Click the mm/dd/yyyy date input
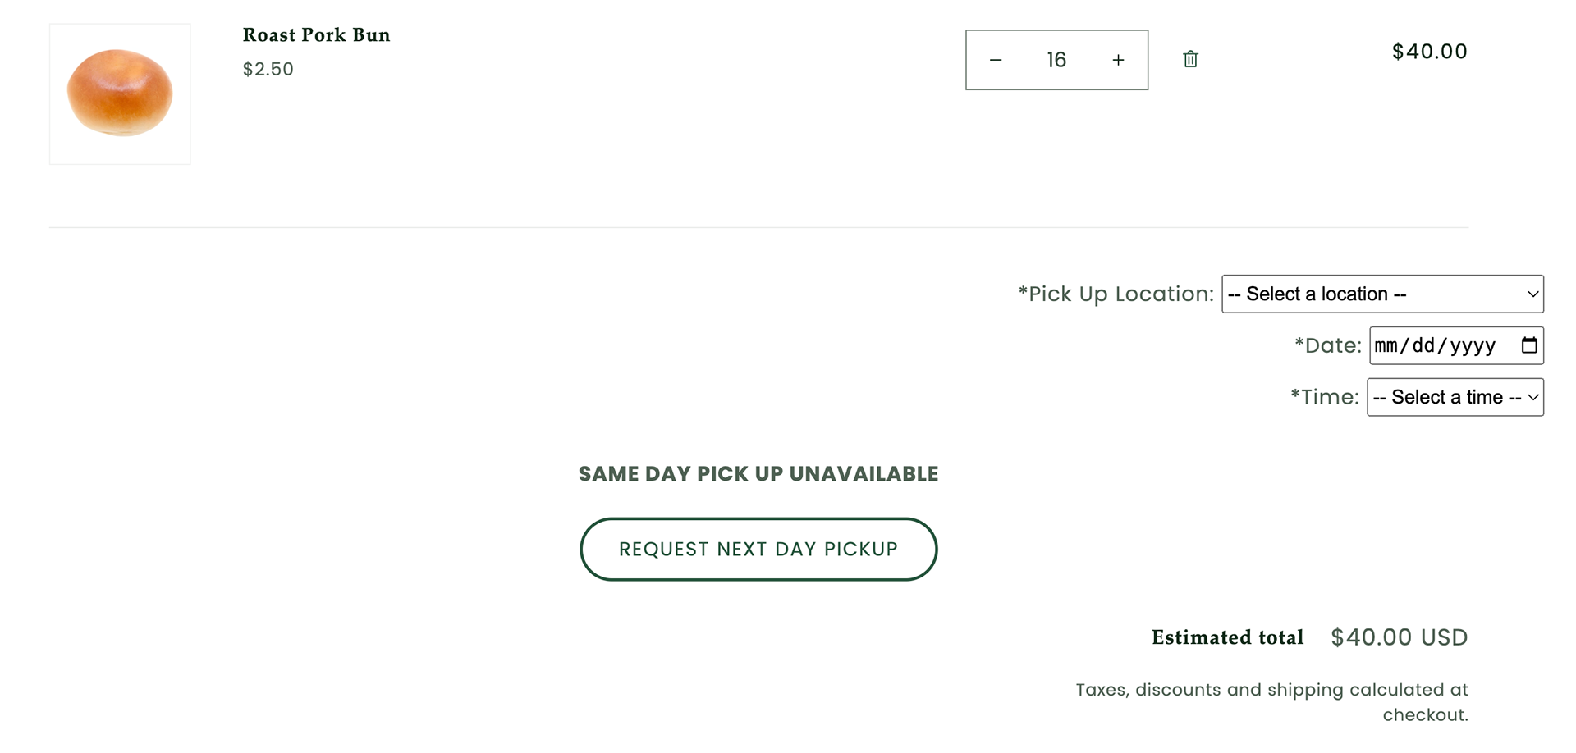 [x=1436, y=345]
